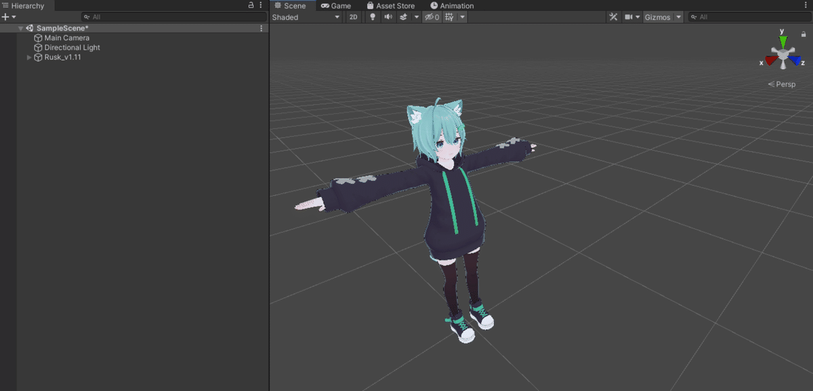This screenshot has height=391, width=813.
Task: Toggle Persp projection label
Action: (782, 84)
